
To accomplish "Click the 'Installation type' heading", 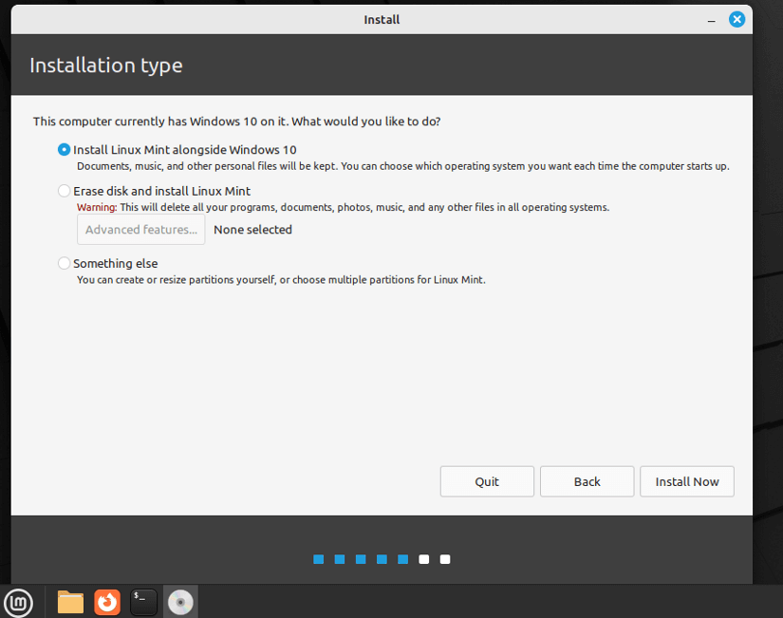I will click(106, 66).
